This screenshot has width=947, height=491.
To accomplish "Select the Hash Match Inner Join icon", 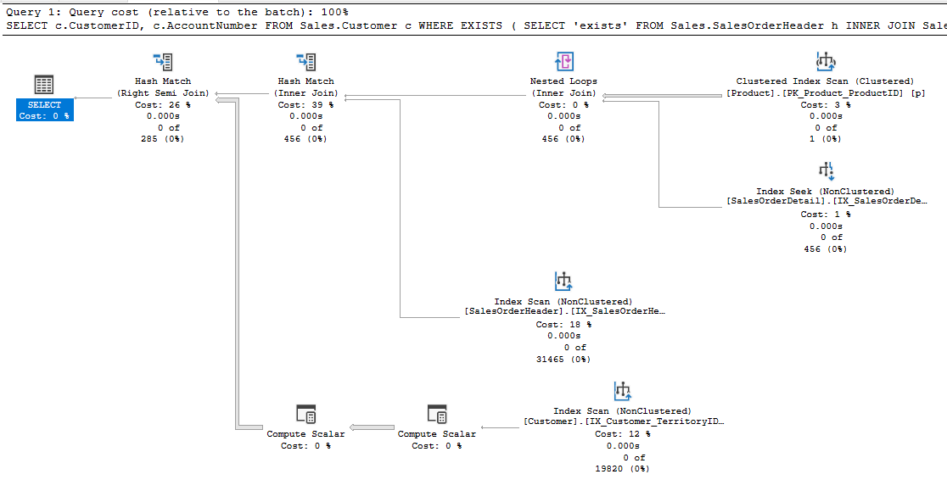I will click(x=305, y=62).
